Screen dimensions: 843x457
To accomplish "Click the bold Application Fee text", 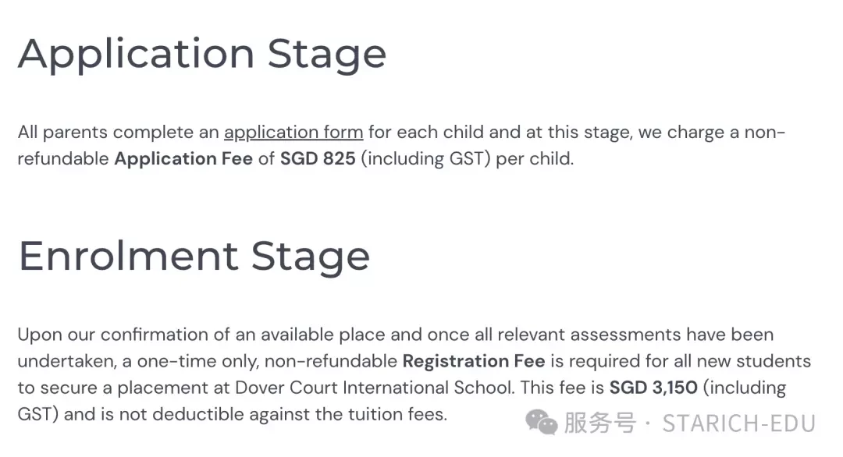I will [183, 160].
